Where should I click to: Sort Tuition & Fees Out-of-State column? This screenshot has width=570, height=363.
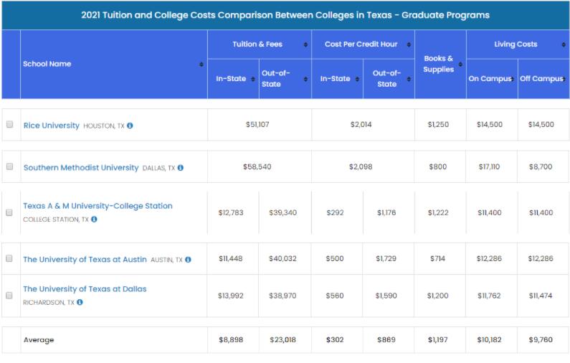(x=306, y=79)
